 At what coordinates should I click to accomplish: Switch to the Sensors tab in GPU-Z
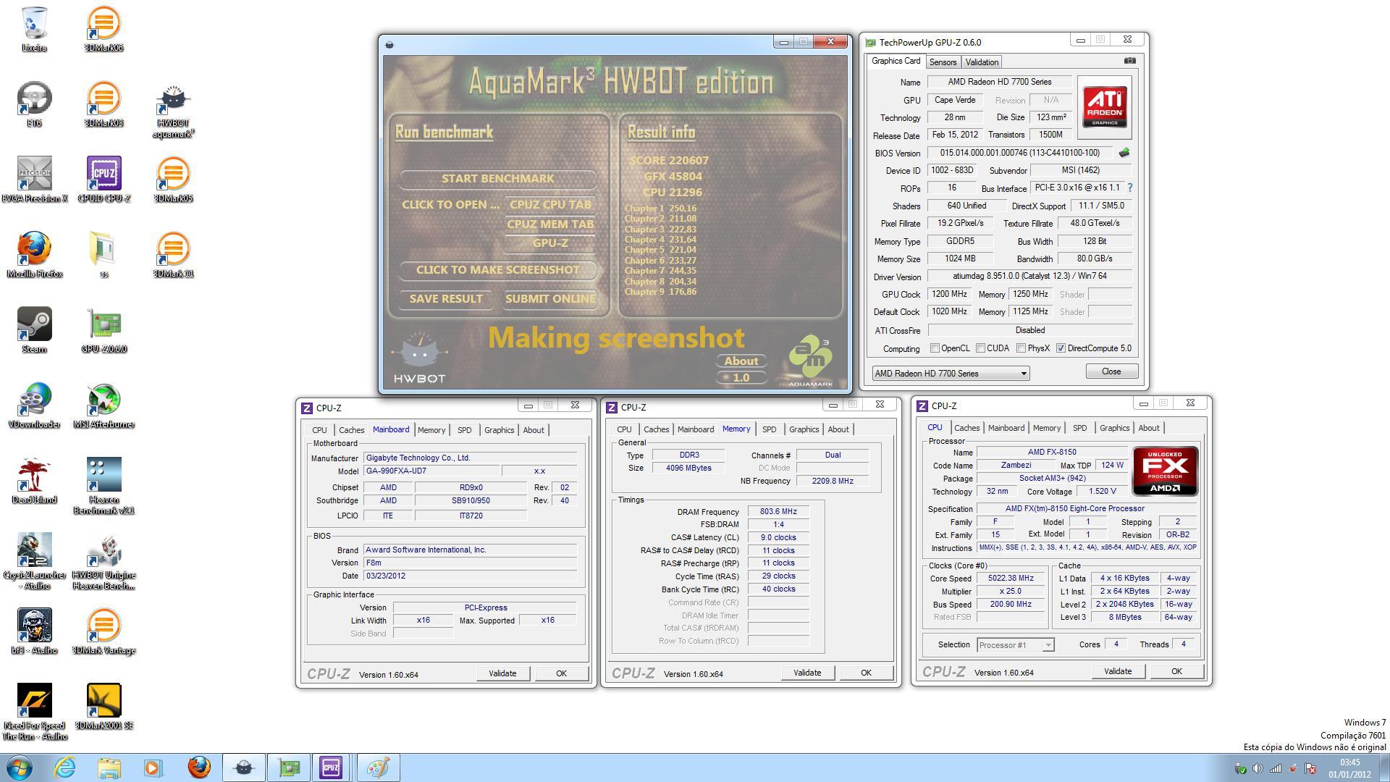[x=943, y=62]
